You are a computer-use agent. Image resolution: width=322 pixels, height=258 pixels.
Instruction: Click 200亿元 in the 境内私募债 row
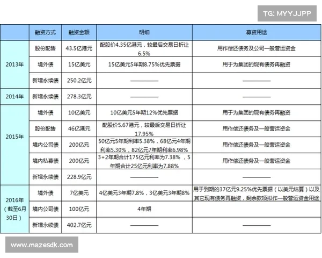[79, 161]
